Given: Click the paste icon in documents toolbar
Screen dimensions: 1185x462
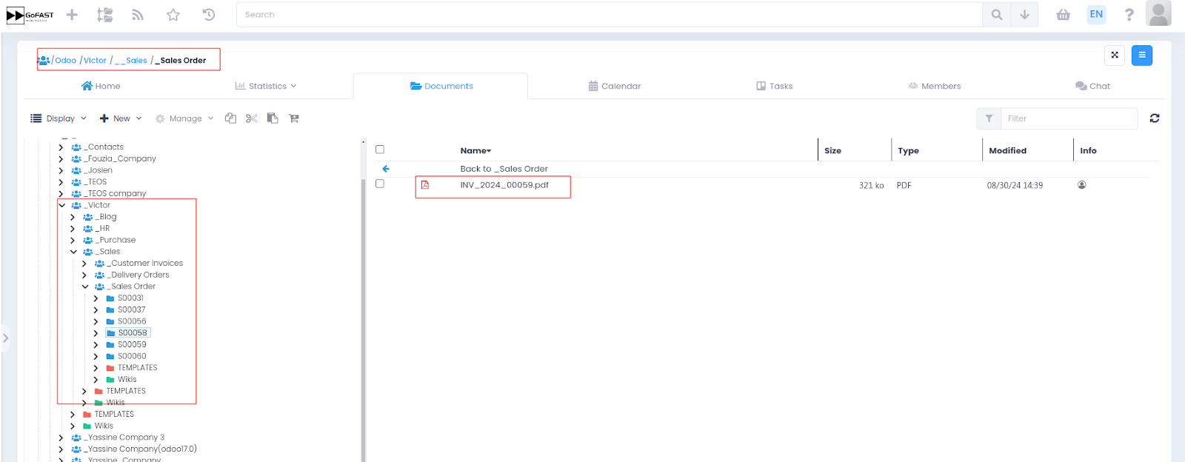Looking at the screenshot, I should click(x=273, y=118).
